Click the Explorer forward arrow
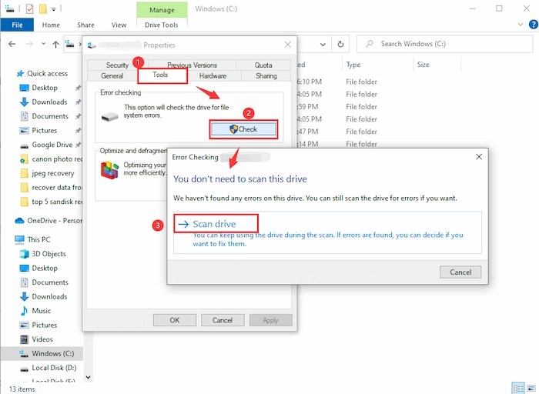 coord(29,44)
